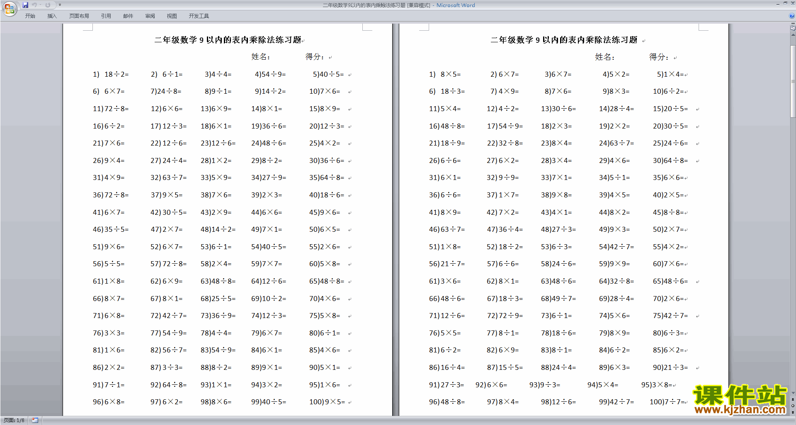This screenshot has height=425, width=796.
Task: Click problem 96)6×8= on left page
Action: [109, 402]
